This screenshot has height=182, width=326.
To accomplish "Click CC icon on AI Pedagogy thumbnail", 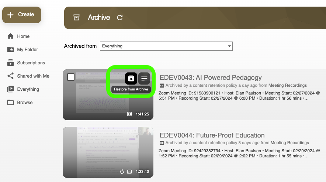I will (x=129, y=114).
